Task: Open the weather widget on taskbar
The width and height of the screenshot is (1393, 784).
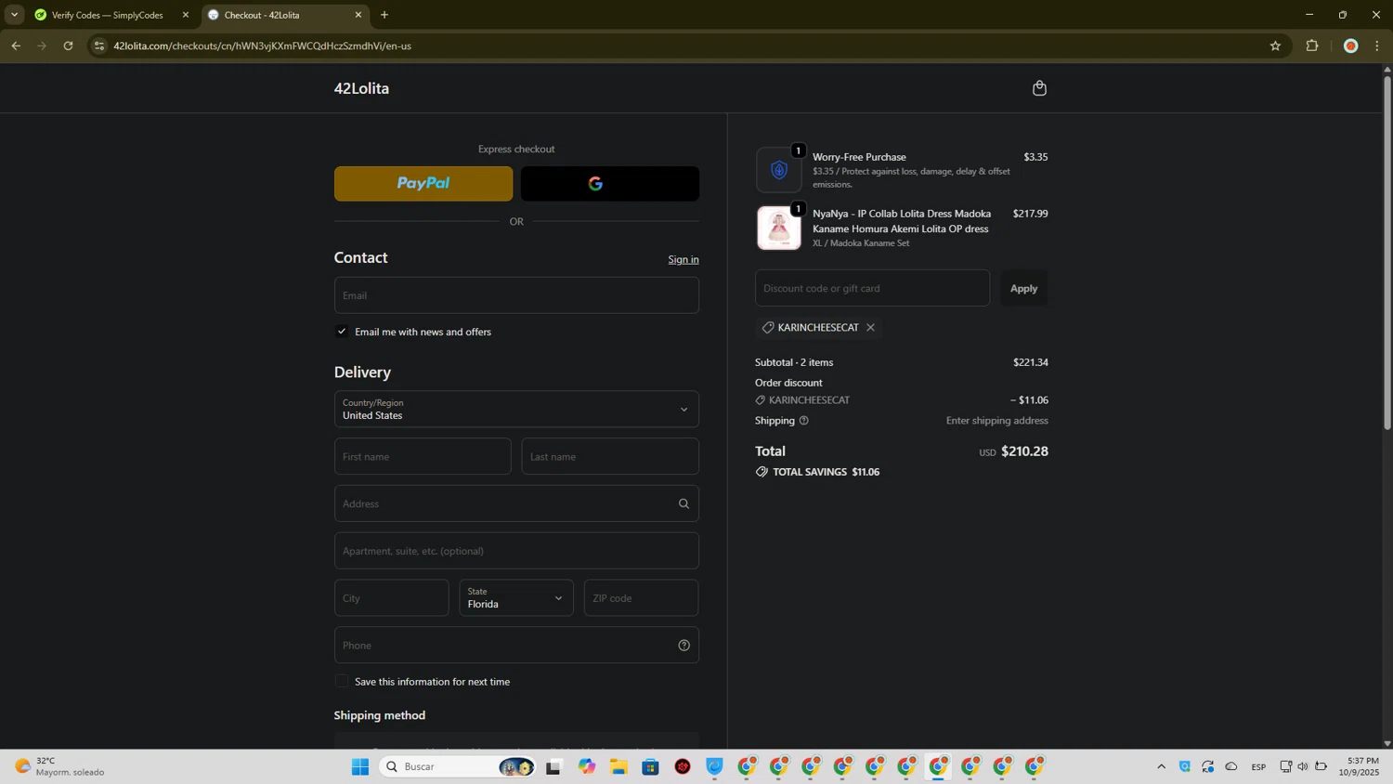Action: tap(60, 766)
